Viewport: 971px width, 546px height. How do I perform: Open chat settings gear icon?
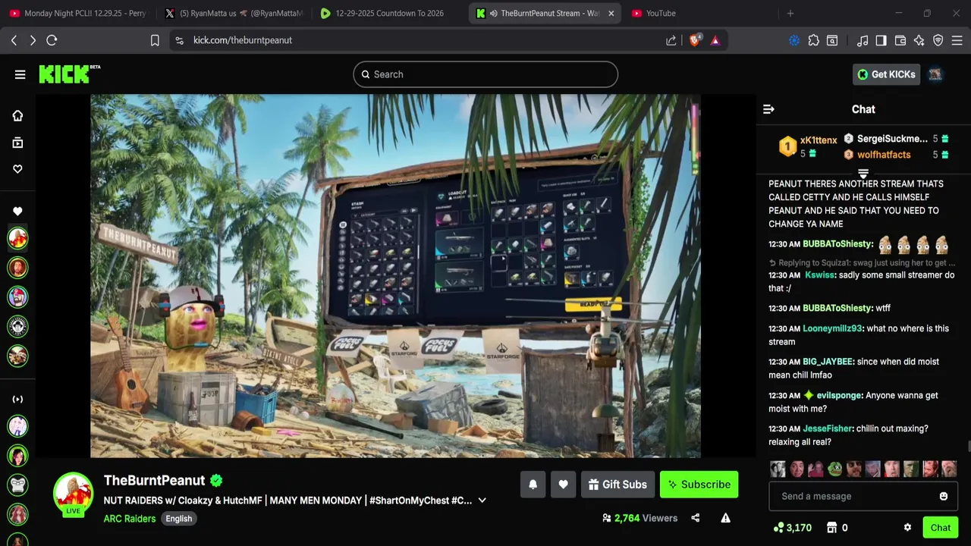[x=907, y=528]
